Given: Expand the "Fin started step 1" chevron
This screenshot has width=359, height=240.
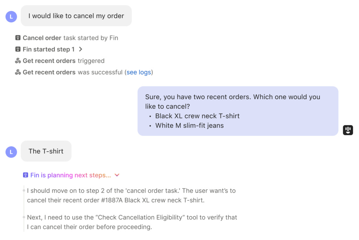Looking at the screenshot, I should click(x=81, y=49).
